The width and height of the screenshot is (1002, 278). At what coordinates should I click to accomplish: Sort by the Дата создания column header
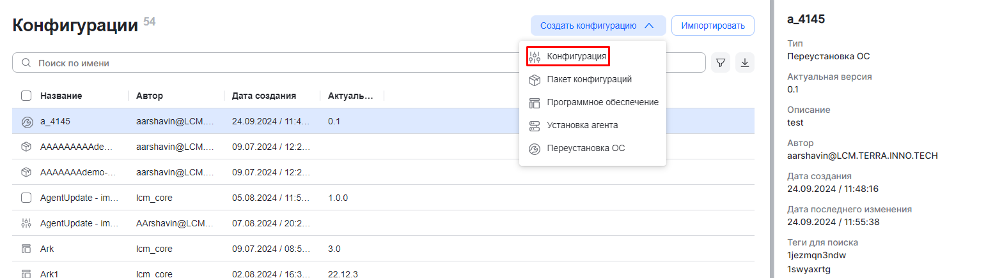click(263, 96)
